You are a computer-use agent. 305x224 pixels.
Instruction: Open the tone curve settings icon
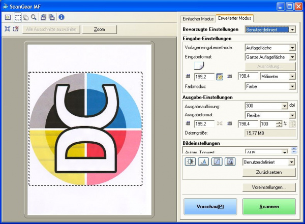coord(217,162)
